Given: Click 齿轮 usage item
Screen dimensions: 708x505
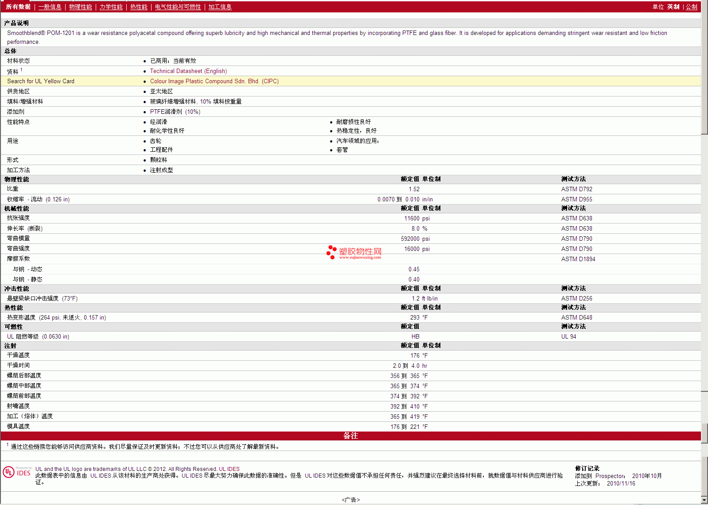Looking at the screenshot, I should pyautogui.click(x=156, y=141).
